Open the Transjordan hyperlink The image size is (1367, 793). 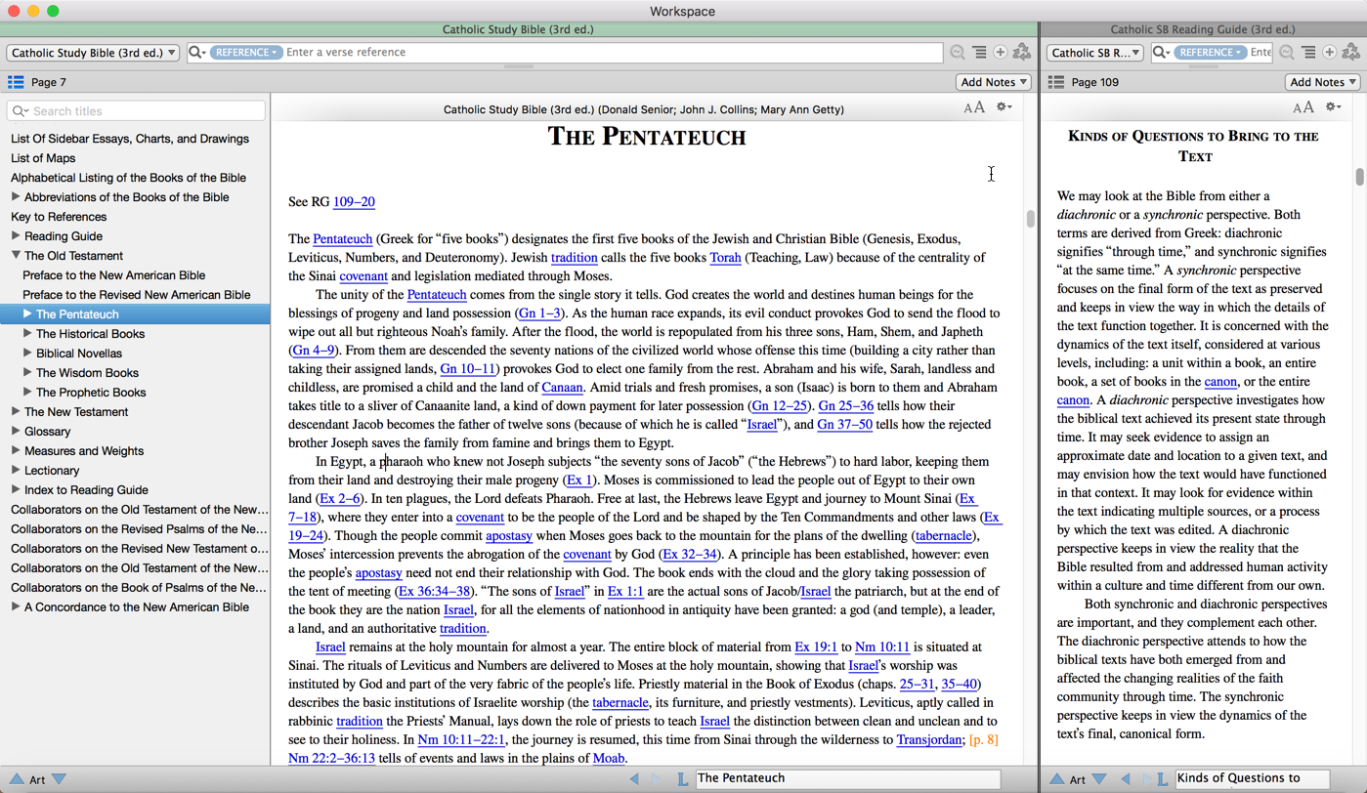coord(929,740)
